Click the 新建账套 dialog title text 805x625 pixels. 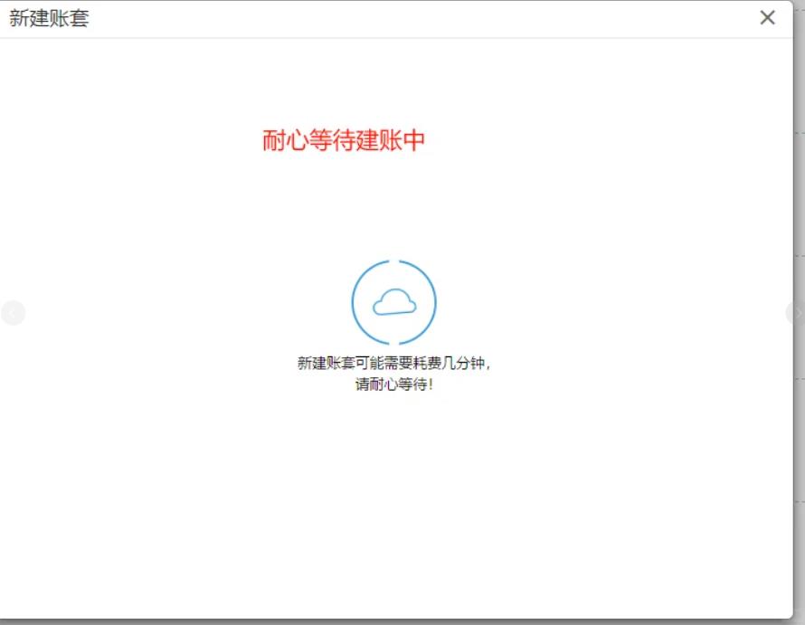click(49, 18)
